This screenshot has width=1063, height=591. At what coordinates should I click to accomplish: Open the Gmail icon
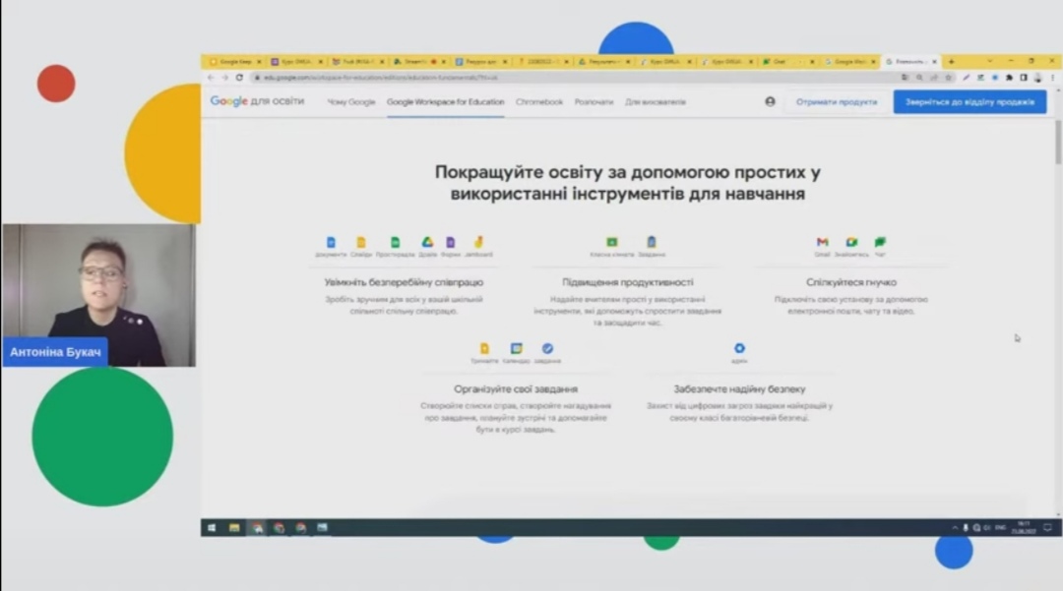[x=822, y=242]
